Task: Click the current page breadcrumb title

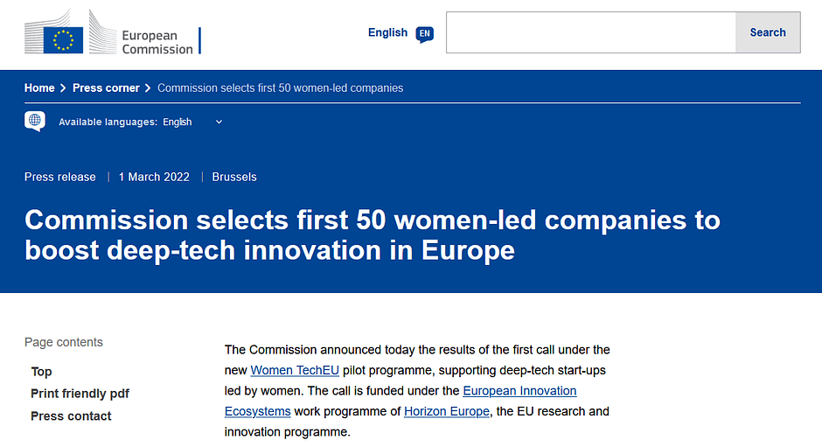Action: pyautogui.click(x=281, y=88)
